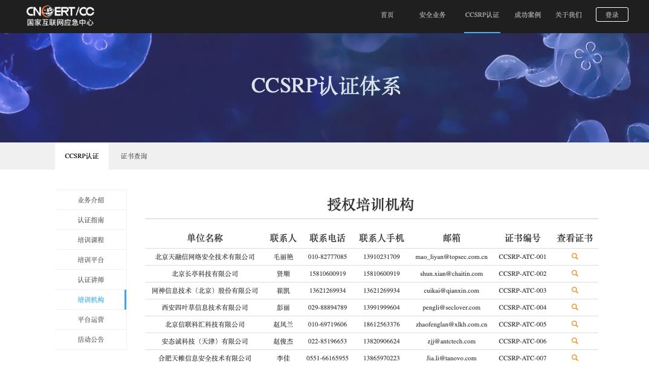The height and width of the screenshot is (373, 649).
Task: View certificate for 合肥天帷信息安全技术有限公司
Action: tap(575, 358)
